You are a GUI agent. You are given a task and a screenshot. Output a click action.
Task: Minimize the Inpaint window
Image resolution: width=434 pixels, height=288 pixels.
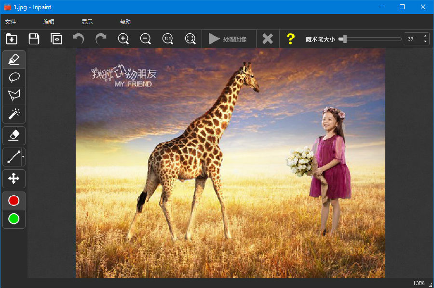pos(382,7)
